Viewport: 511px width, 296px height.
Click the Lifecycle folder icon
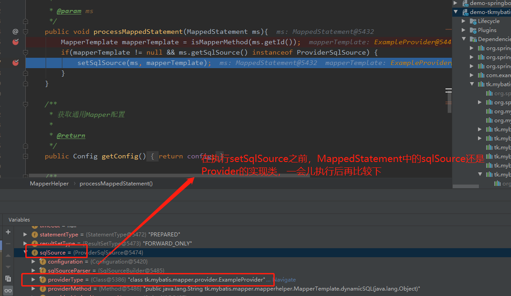[473, 21]
